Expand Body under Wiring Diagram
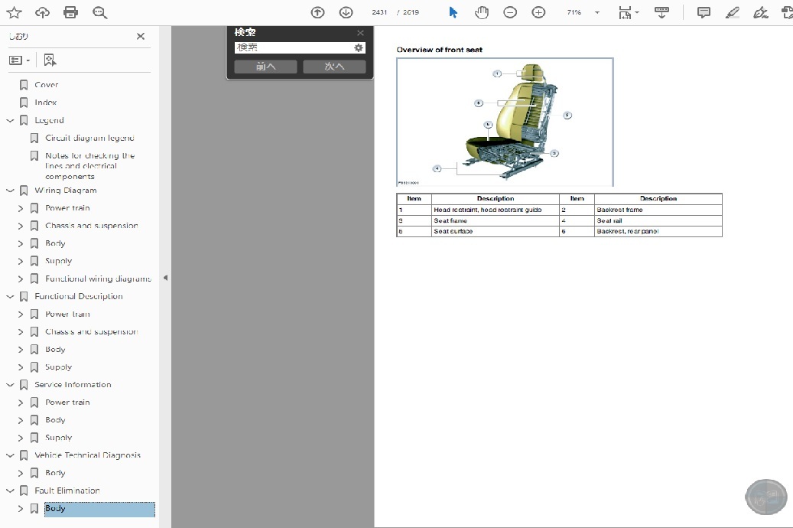 [21, 243]
